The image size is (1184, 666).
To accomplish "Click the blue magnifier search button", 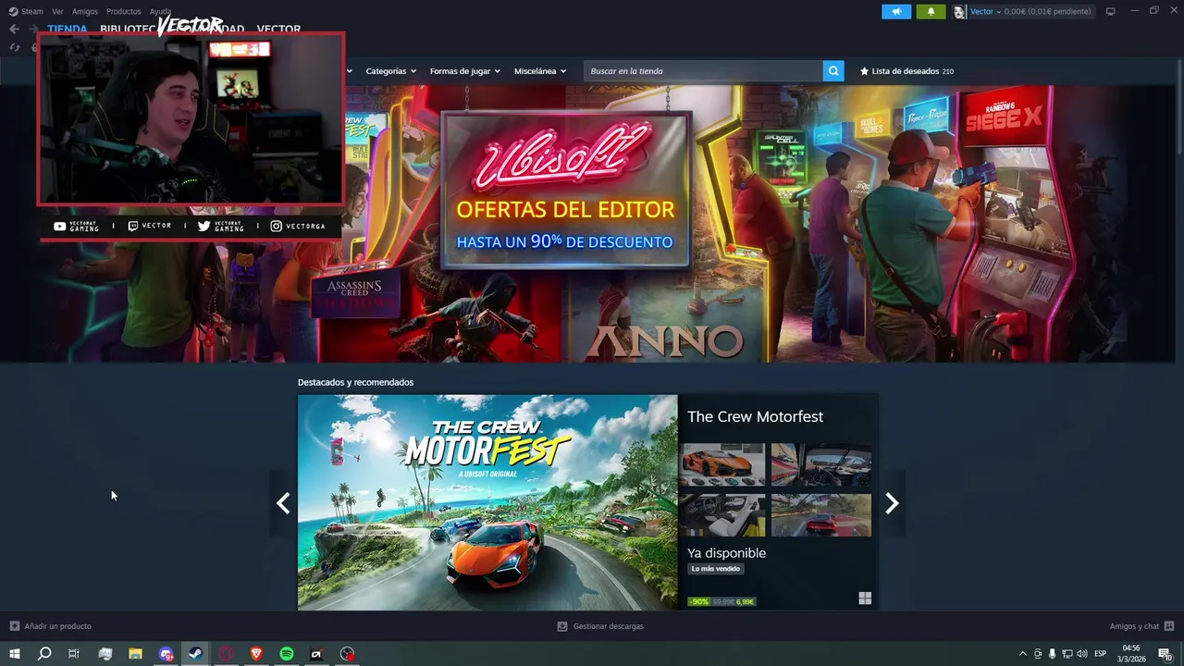I will click(x=833, y=71).
